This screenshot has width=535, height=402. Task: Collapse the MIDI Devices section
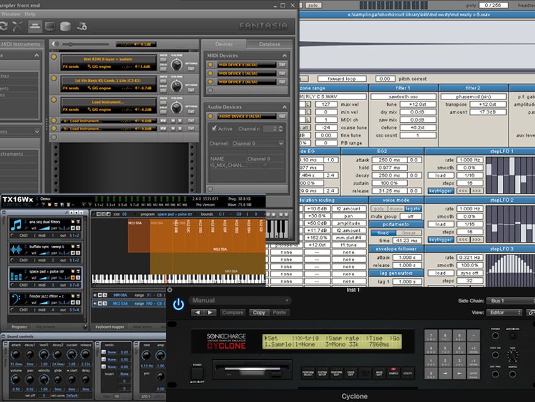point(284,55)
